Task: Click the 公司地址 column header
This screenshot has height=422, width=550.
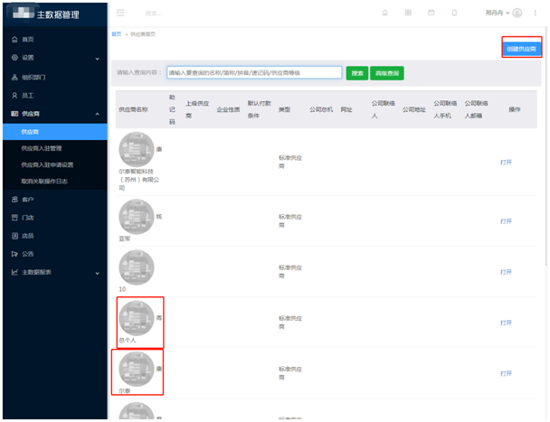Action: tap(414, 109)
